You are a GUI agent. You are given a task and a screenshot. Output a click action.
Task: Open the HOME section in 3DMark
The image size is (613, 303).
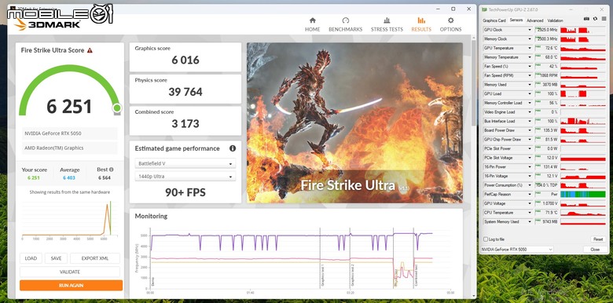pyautogui.click(x=312, y=24)
